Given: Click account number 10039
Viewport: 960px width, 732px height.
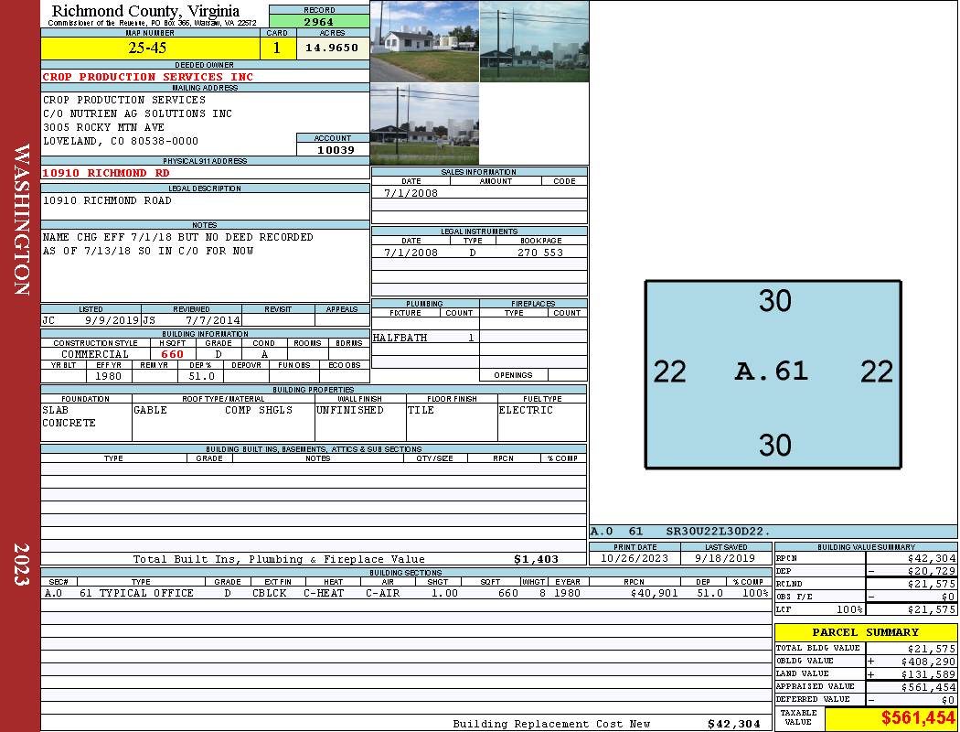Looking at the screenshot, I should click(336, 150).
